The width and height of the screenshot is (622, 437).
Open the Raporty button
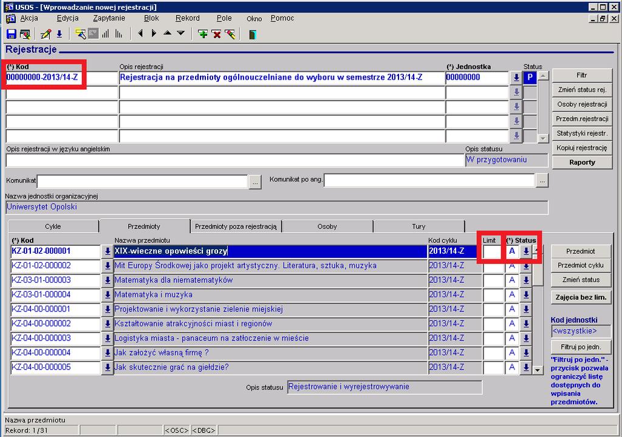(582, 162)
